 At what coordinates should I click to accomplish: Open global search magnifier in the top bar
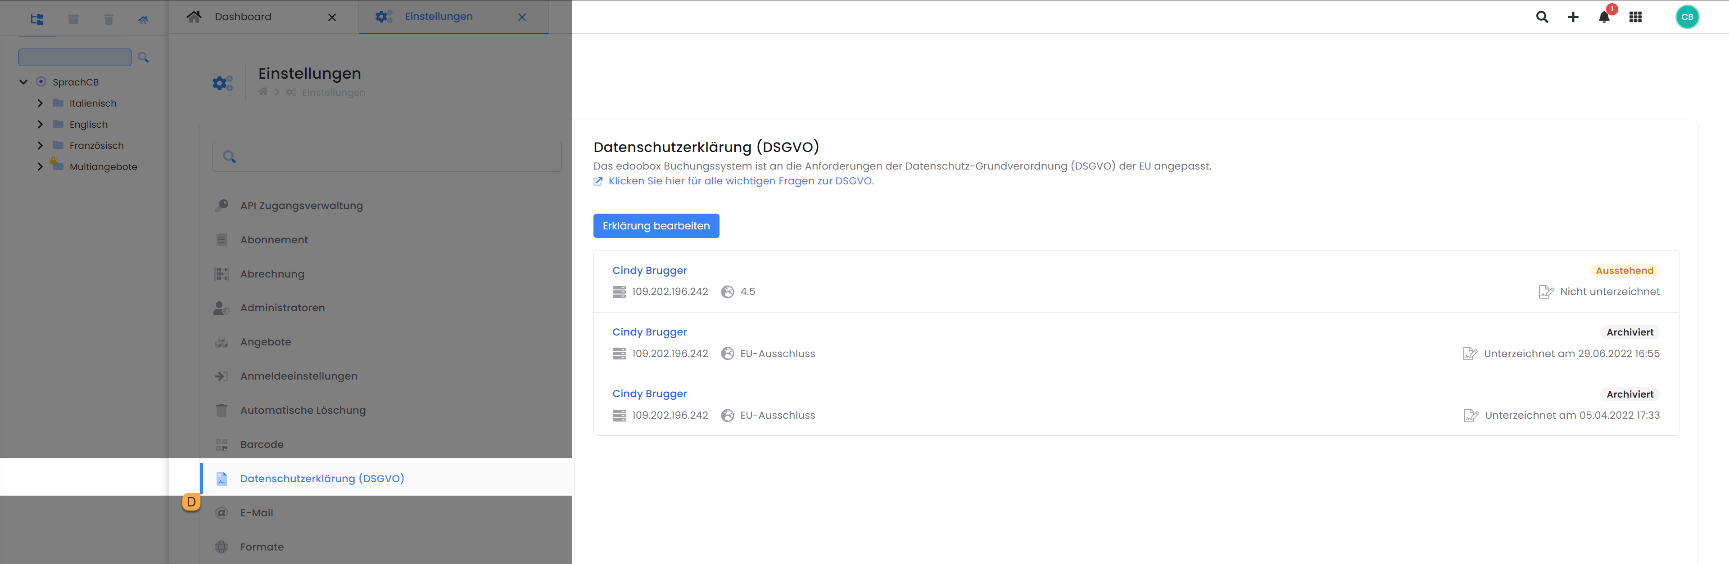click(1542, 18)
